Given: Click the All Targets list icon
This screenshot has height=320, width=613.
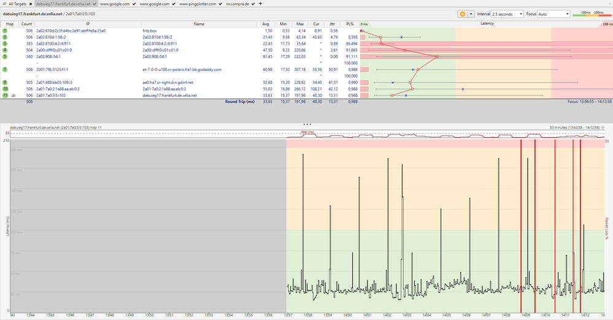Looking at the screenshot, I should [4, 4].
